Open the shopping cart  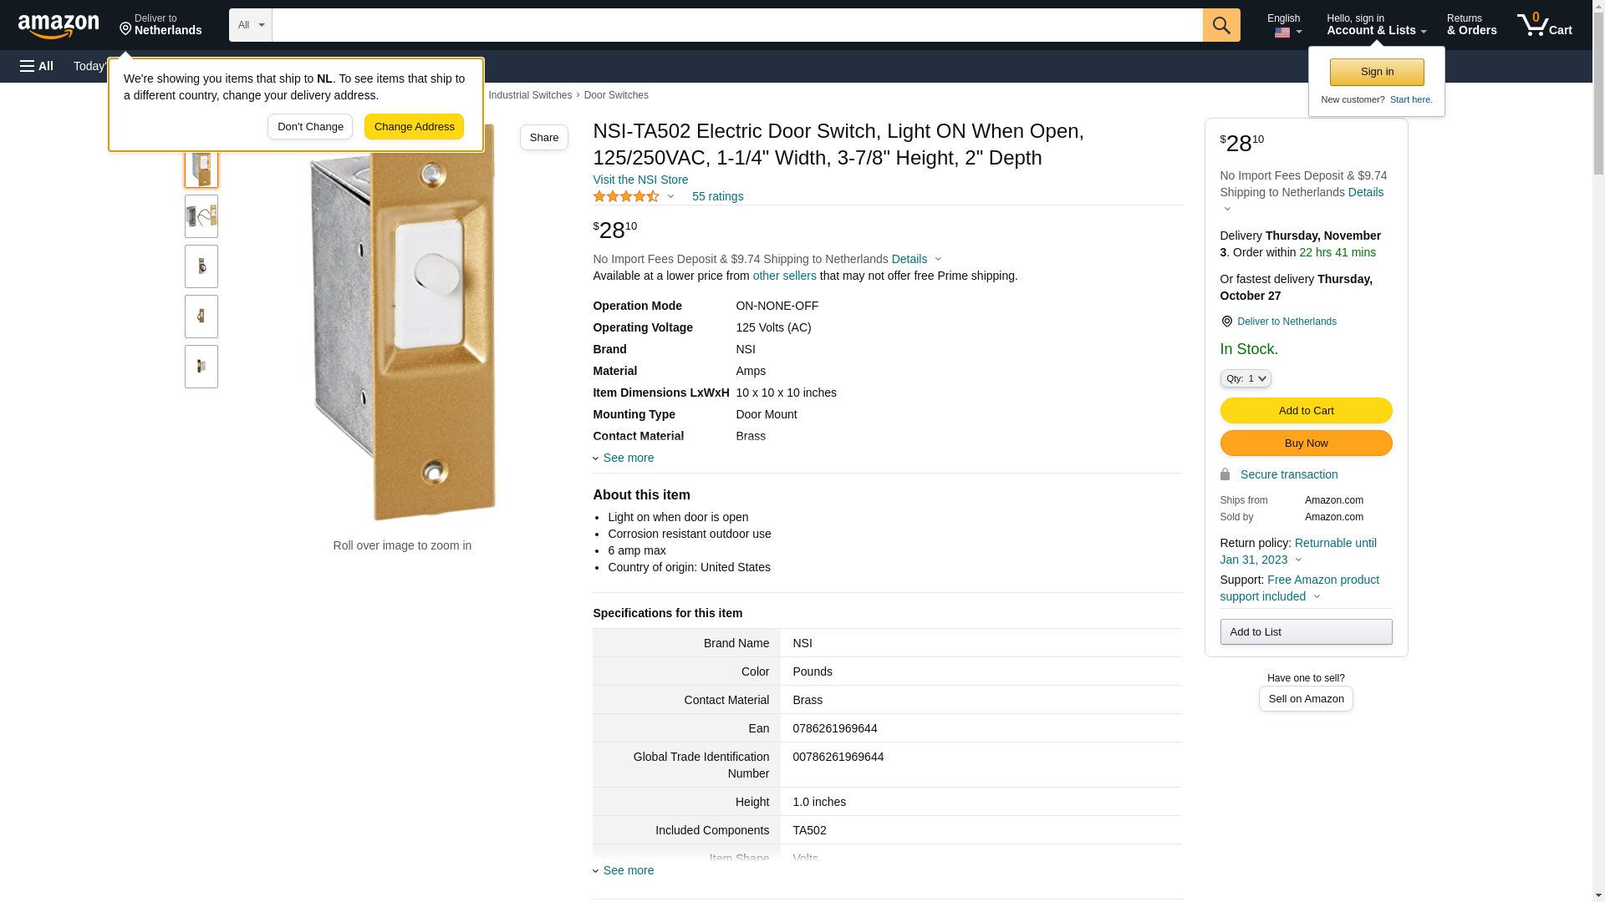point(1544,25)
